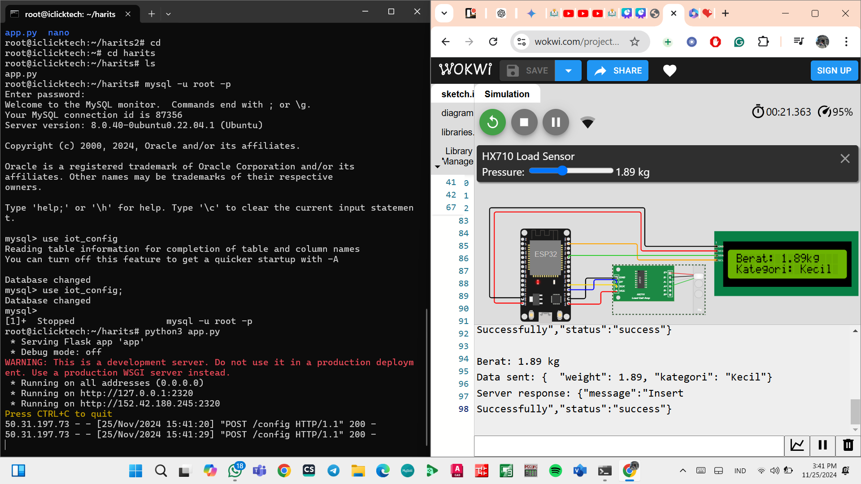Click the simulation speed 95% indicator

(835, 112)
